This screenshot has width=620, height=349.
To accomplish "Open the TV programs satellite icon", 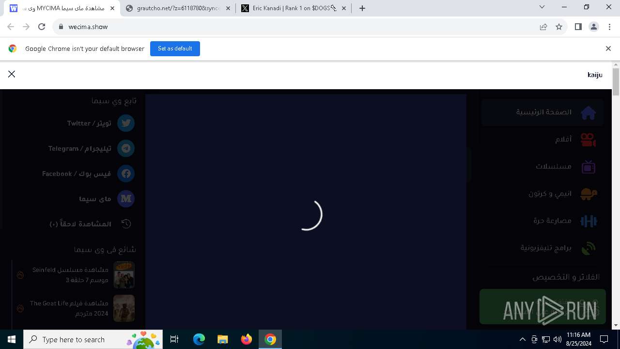I will coord(589,248).
